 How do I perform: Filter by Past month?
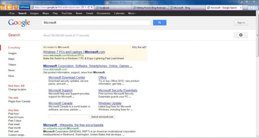coord(15,128)
